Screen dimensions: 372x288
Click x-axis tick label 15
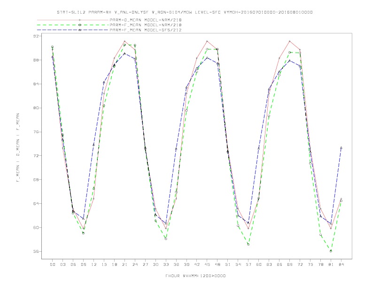pos(104,264)
